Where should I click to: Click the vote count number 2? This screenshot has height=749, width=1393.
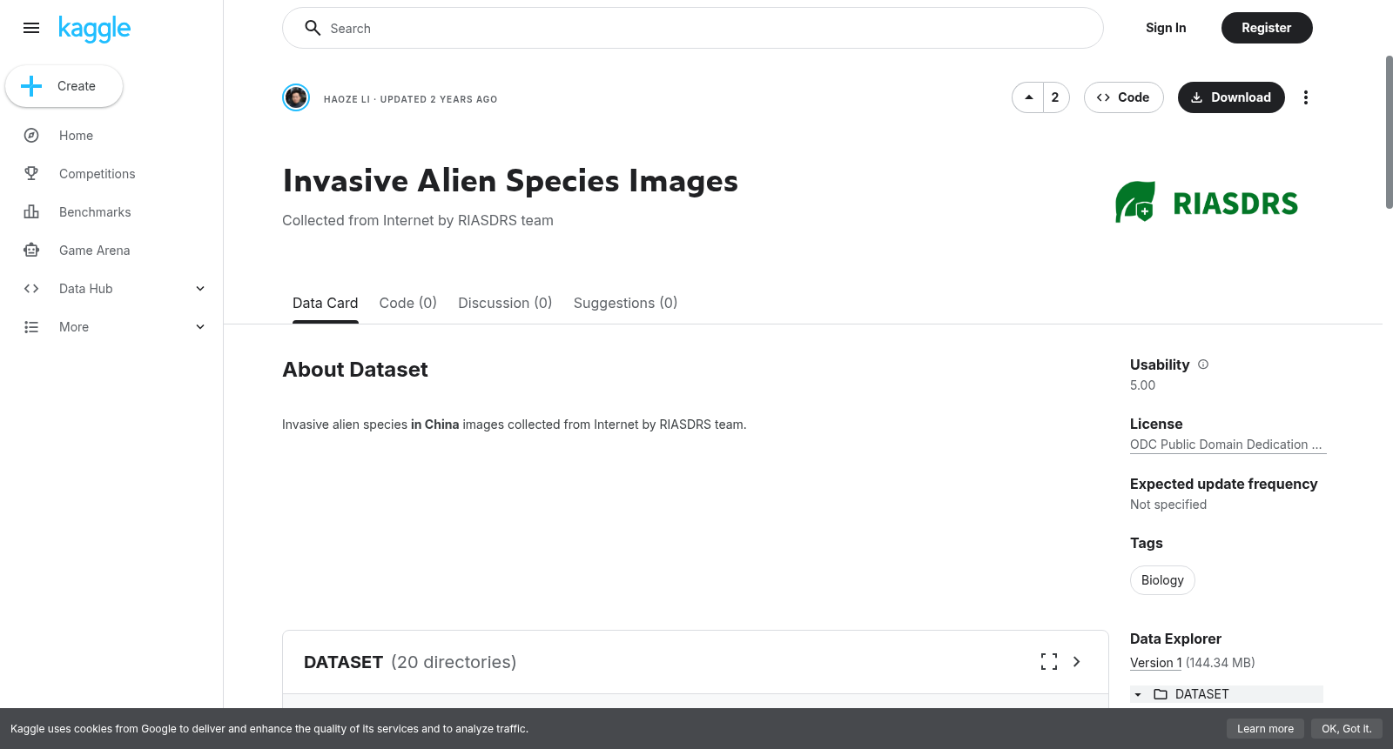pyautogui.click(x=1055, y=97)
